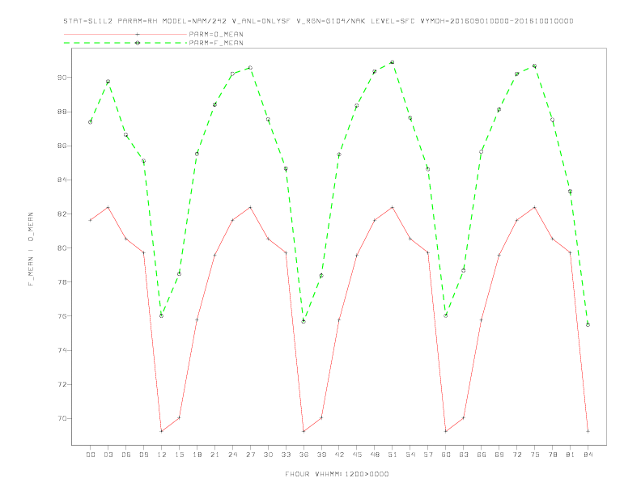Select the green F_MEAN point at hour 12

click(162, 315)
